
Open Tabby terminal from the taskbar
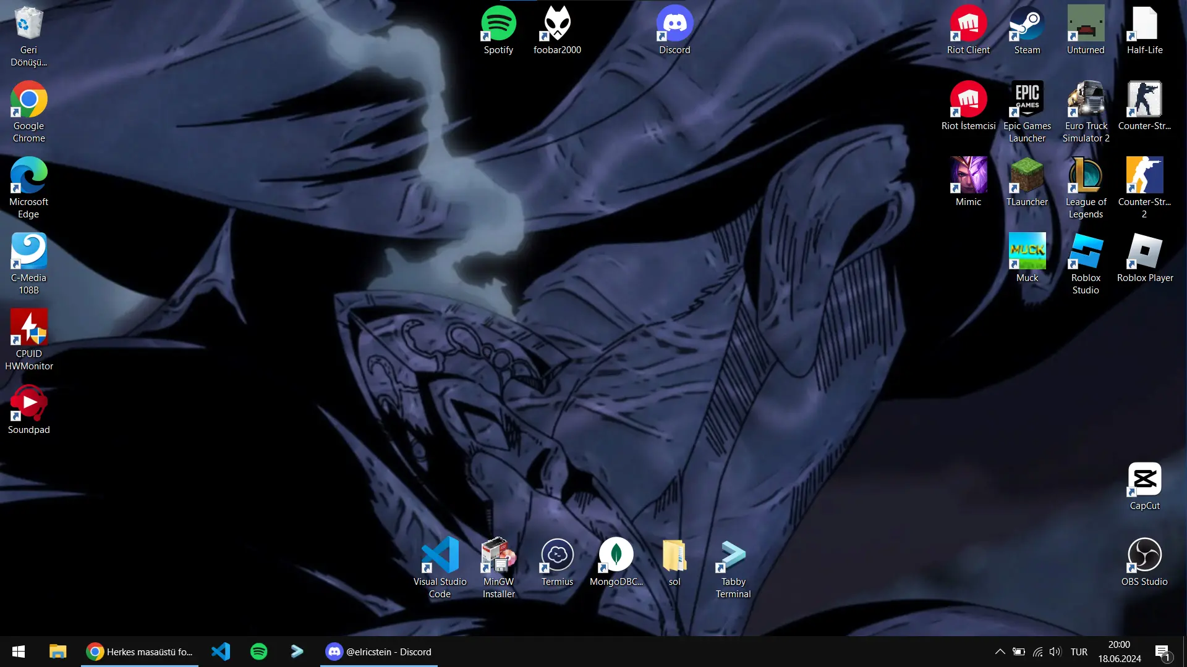pyautogui.click(x=297, y=652)
